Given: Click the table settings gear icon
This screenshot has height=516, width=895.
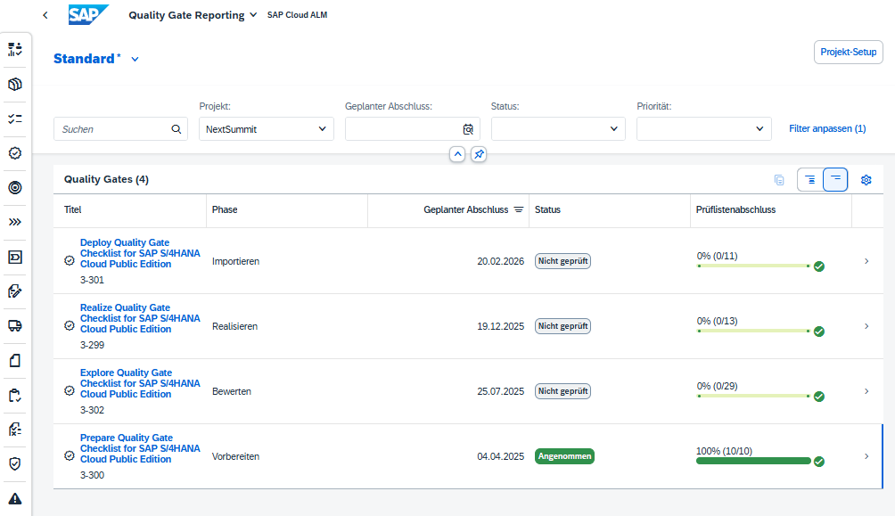Looking at the screenshot, I should point(866,180).
